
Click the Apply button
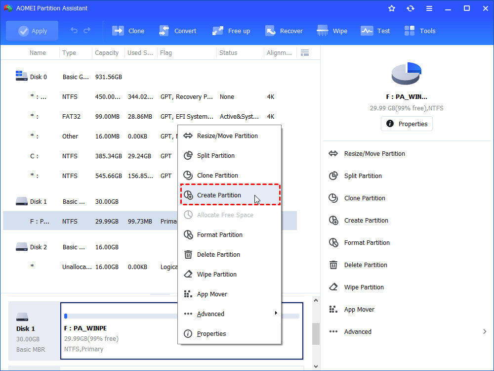32,30
